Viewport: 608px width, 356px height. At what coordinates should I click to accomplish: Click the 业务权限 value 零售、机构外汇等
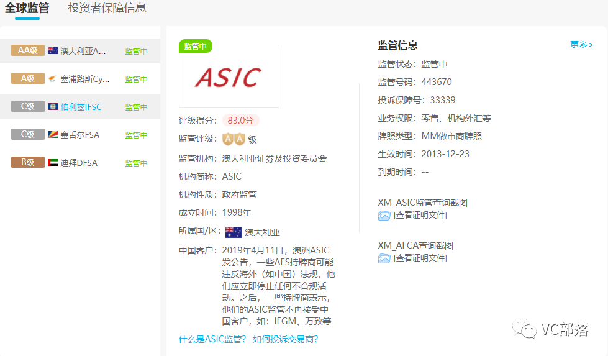point(456,118)
